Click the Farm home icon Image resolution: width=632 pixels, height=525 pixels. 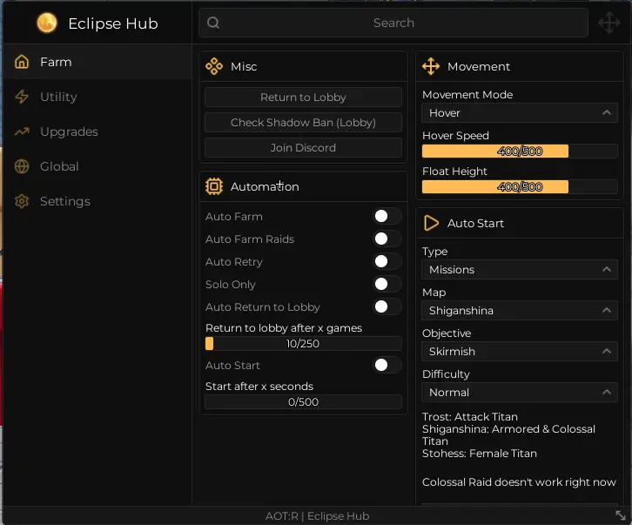click(22, 62)
